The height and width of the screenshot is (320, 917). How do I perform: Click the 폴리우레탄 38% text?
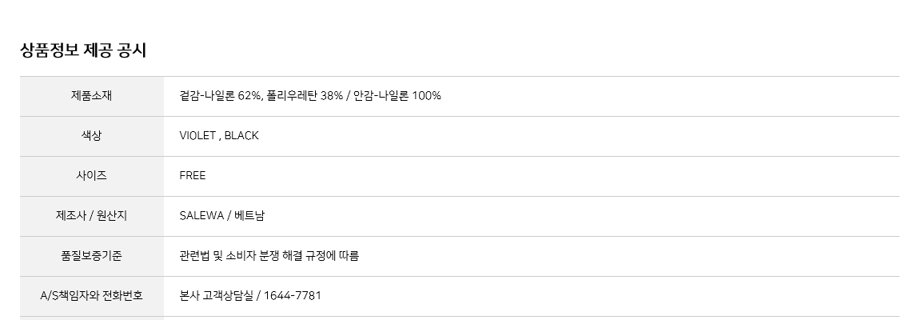pos(305,96)
